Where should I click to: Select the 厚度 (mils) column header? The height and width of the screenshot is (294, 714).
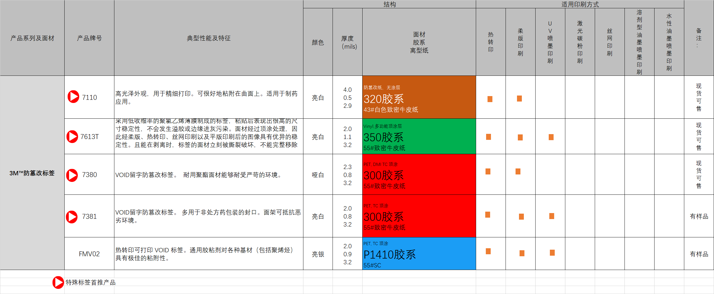click(347, 42)
